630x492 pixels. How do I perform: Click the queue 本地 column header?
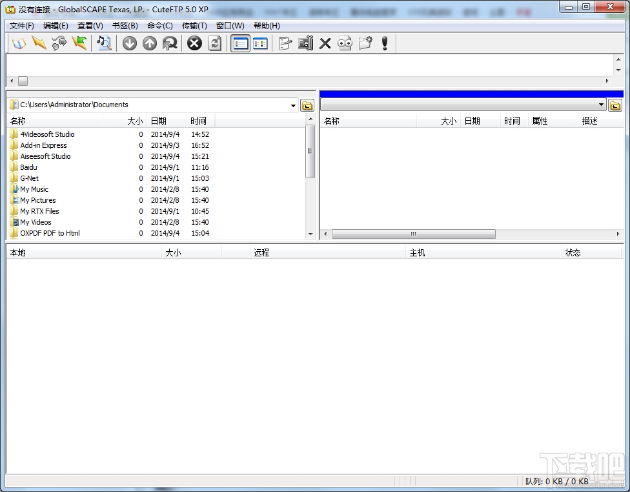click(84, 252)
